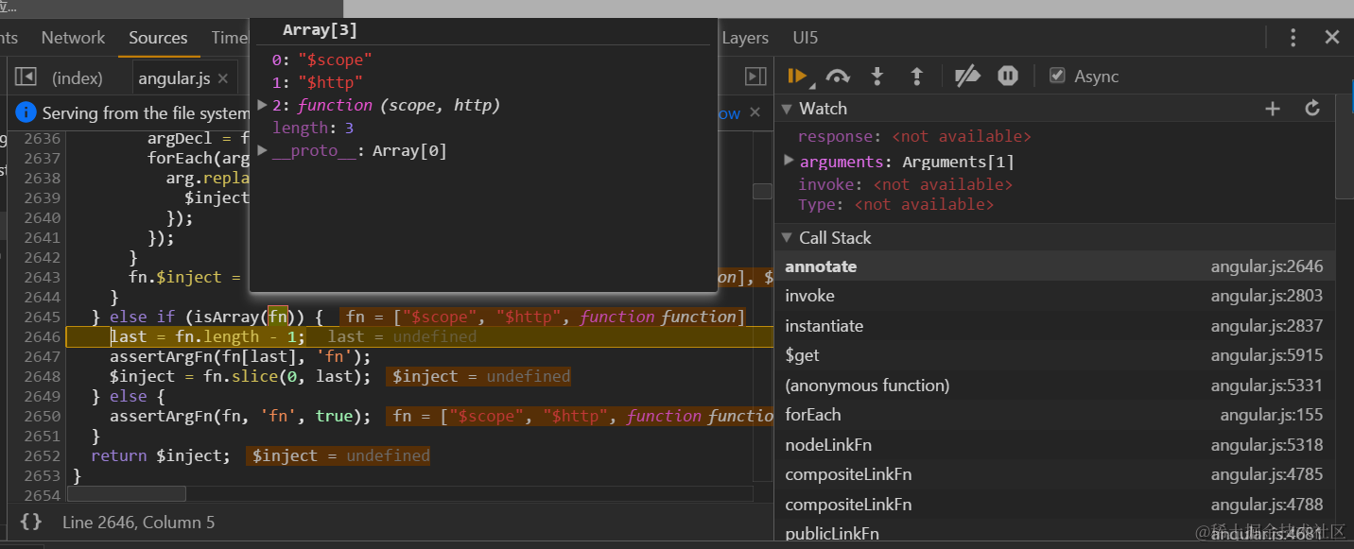Resume script execution

click(x=797, y=76)
